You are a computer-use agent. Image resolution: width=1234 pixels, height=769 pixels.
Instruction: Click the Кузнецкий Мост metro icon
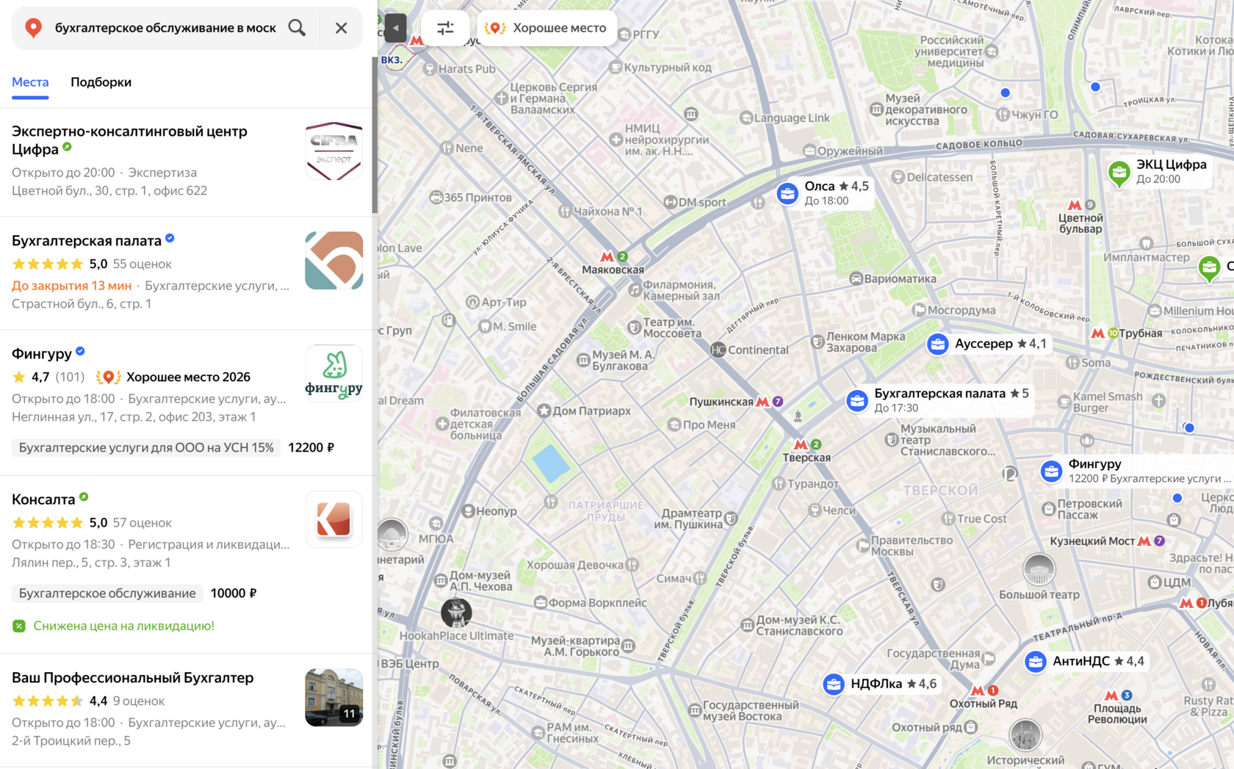coord(1144,541)
